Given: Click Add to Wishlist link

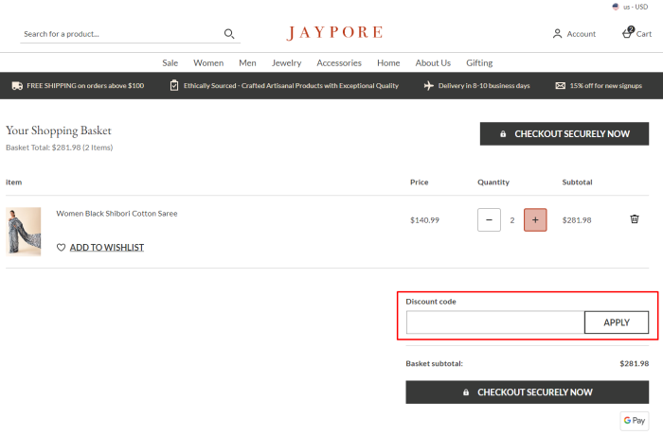Looking at the screenshot, I should [107, 248].
